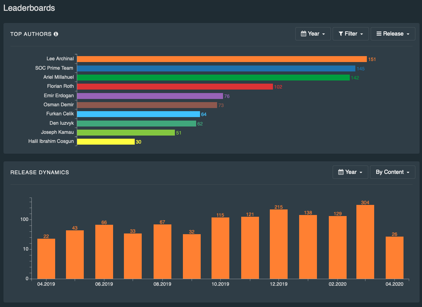Screen dimensions: 422x307
Task: Click the 304 release bar for 03.2020
Action: click(x=365, y=242)
